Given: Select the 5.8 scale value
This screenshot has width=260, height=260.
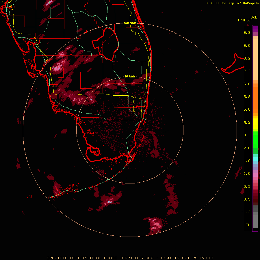Looking at the screenshot, I should coord(247,97).
